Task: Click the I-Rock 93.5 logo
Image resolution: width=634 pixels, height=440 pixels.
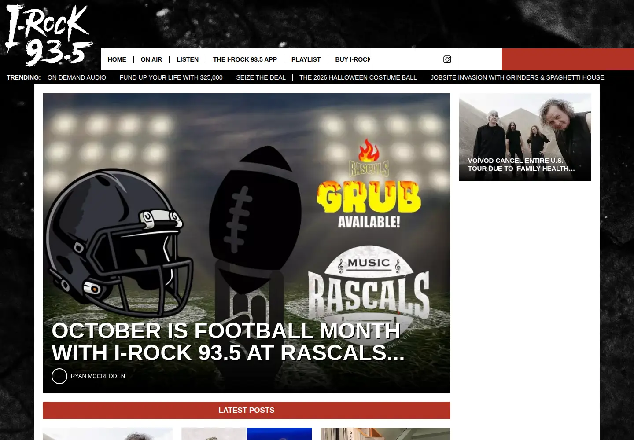Action: pyautogui.click(x=50, y=35)
